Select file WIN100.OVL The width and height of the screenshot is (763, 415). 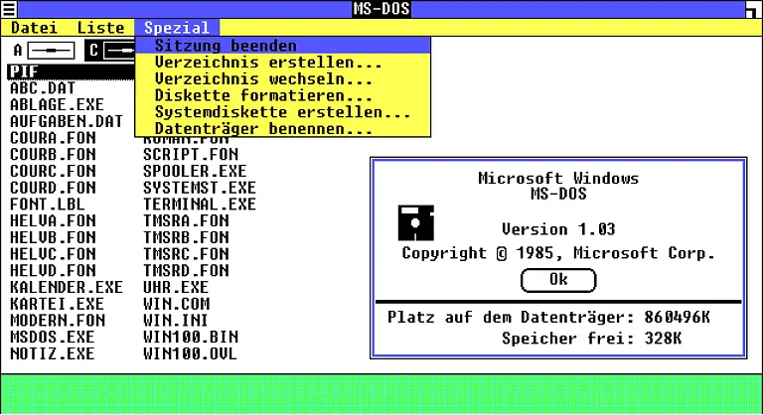tap(191, 353)
